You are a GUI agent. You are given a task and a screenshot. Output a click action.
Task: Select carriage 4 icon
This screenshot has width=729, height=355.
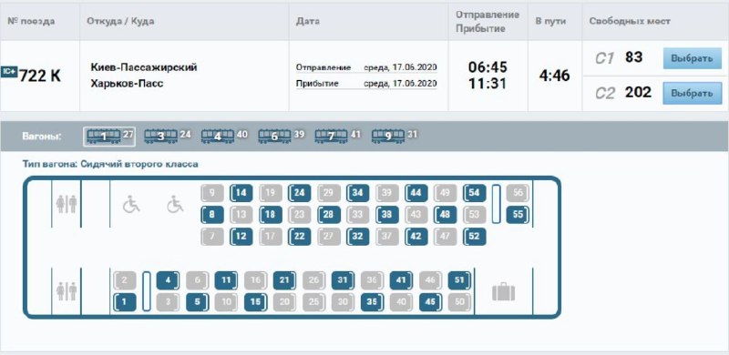point(218,137)
